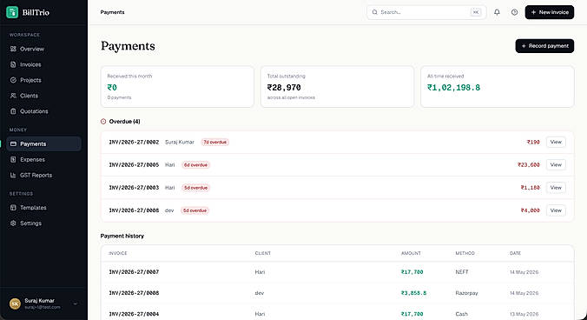The height and width of the screenshot is (320, 587).
Task: Click the Invoices sidebar icon
Action: (x=14, y=64)
